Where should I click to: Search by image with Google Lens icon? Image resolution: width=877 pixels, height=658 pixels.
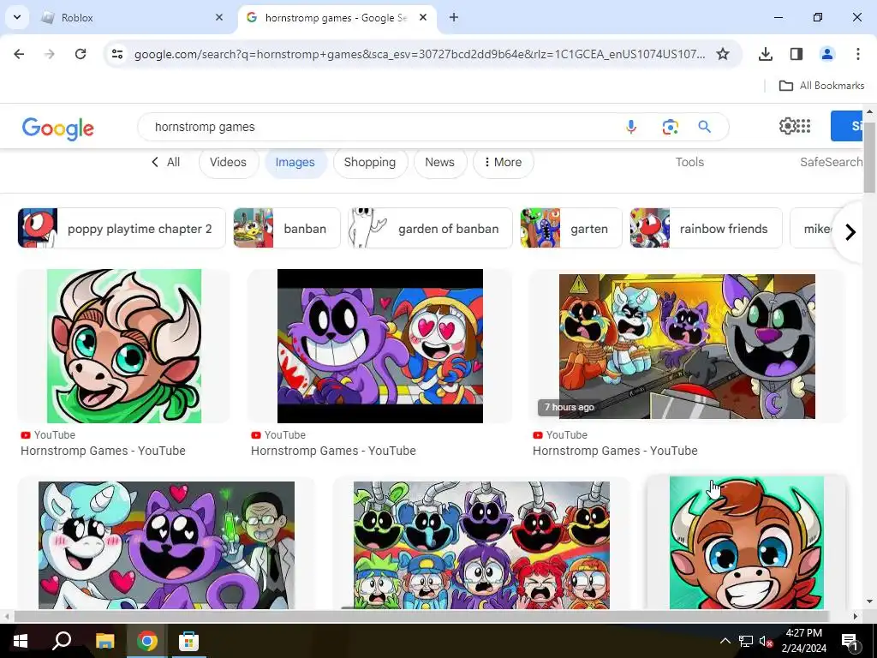click(x=670, y=127)
